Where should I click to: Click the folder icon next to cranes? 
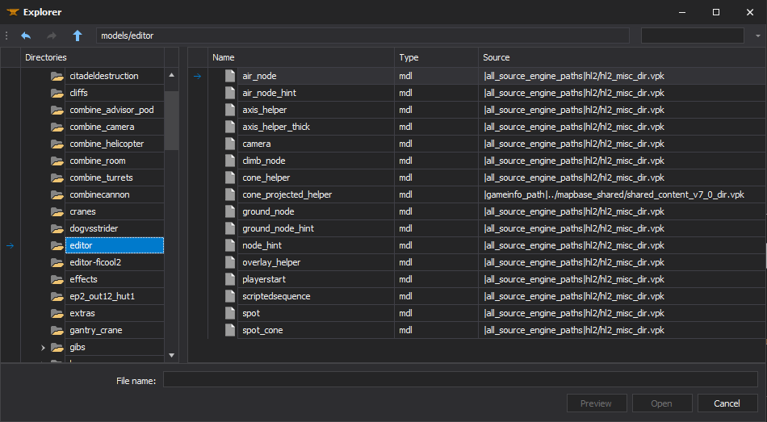(x=57, y=211)
